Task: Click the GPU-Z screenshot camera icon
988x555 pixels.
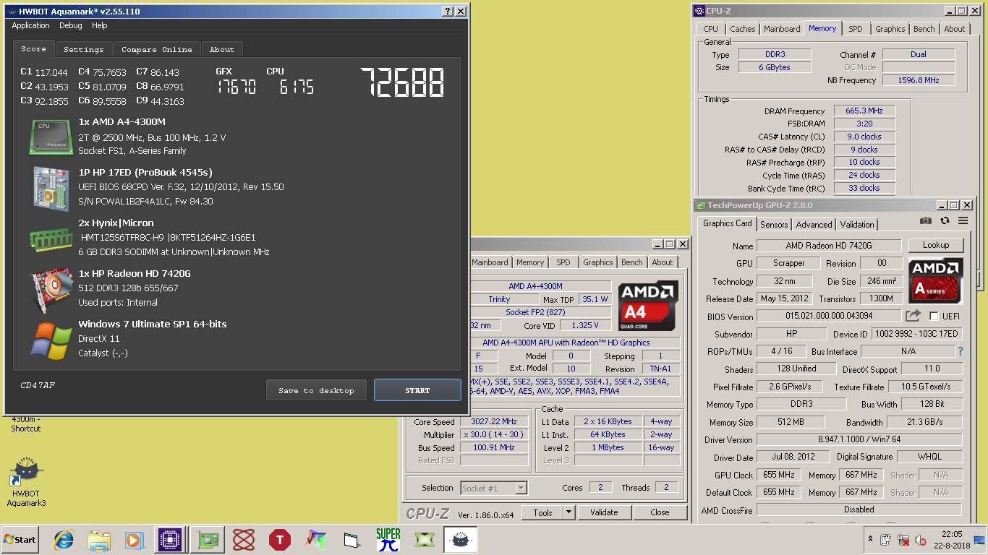Action: 925,220
